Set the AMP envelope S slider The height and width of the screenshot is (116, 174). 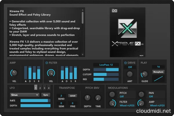tap(34, 73)
